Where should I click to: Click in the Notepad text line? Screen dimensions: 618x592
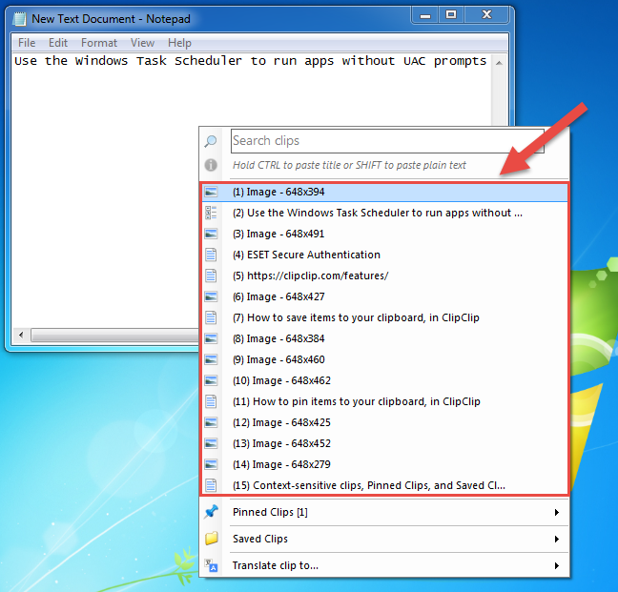point(251,61)
